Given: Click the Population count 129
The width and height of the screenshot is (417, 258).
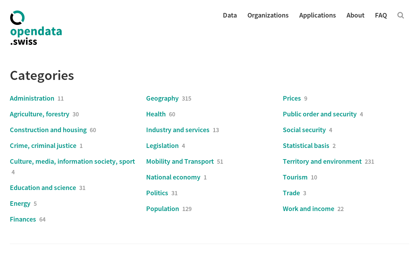Looking at the screenshot, I should pos(187,209).
